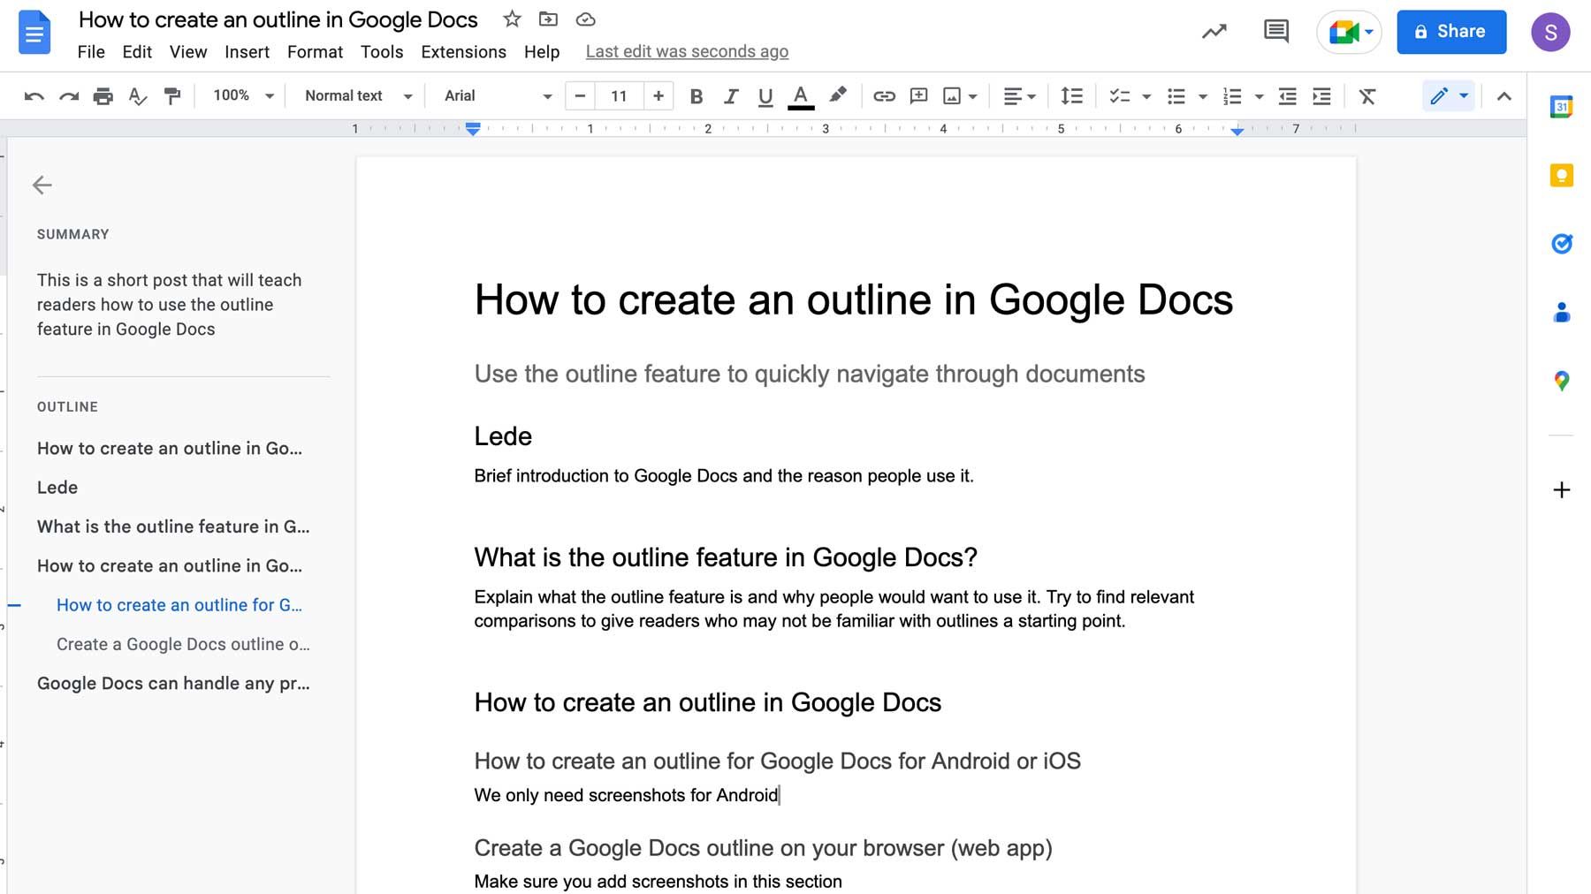Image resolution: width=1591 pixels, height=894 pixels.
Task: Open the Format menu
Action: 315,51
